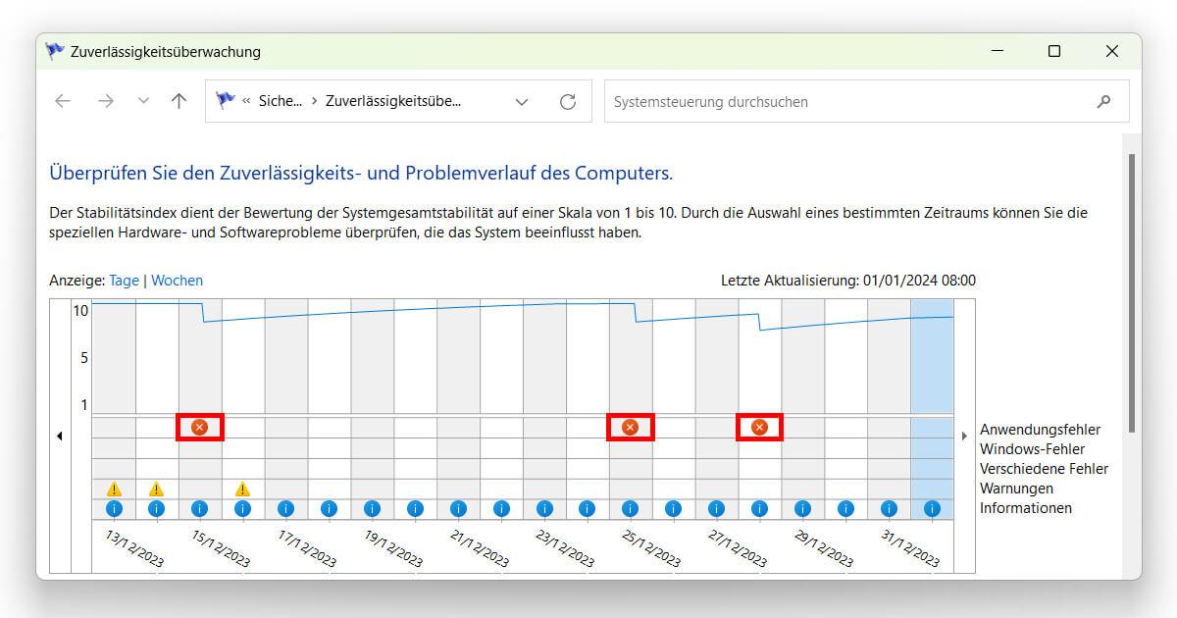Screen dimensions: 1177x618
Task: Open the address bar history dropdown
Action: pos(522,101)
